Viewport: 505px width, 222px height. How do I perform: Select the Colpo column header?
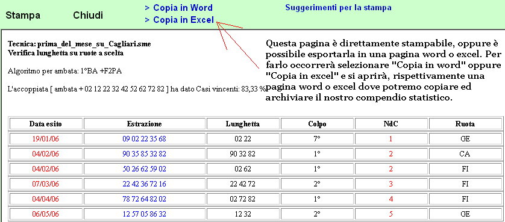(x=317, y=124)
